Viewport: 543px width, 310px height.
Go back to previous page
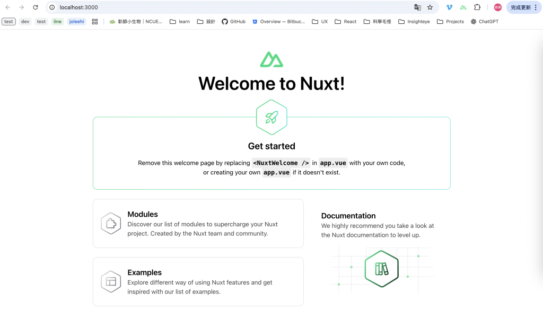click(x=7, y=7)
